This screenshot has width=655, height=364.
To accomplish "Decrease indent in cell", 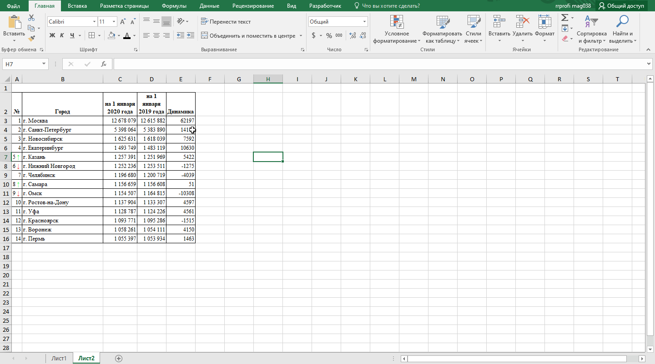I will (x=180, y=35).
